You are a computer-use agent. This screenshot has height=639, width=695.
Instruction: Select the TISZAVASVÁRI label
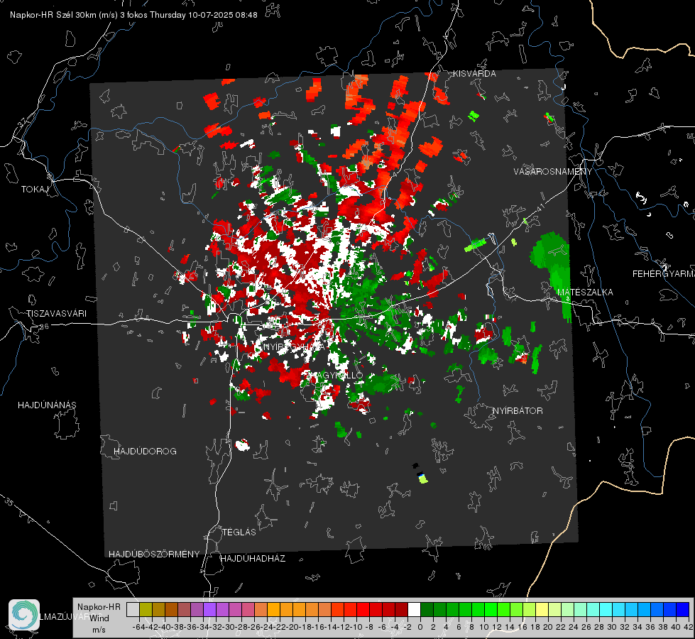pos(56,314)
